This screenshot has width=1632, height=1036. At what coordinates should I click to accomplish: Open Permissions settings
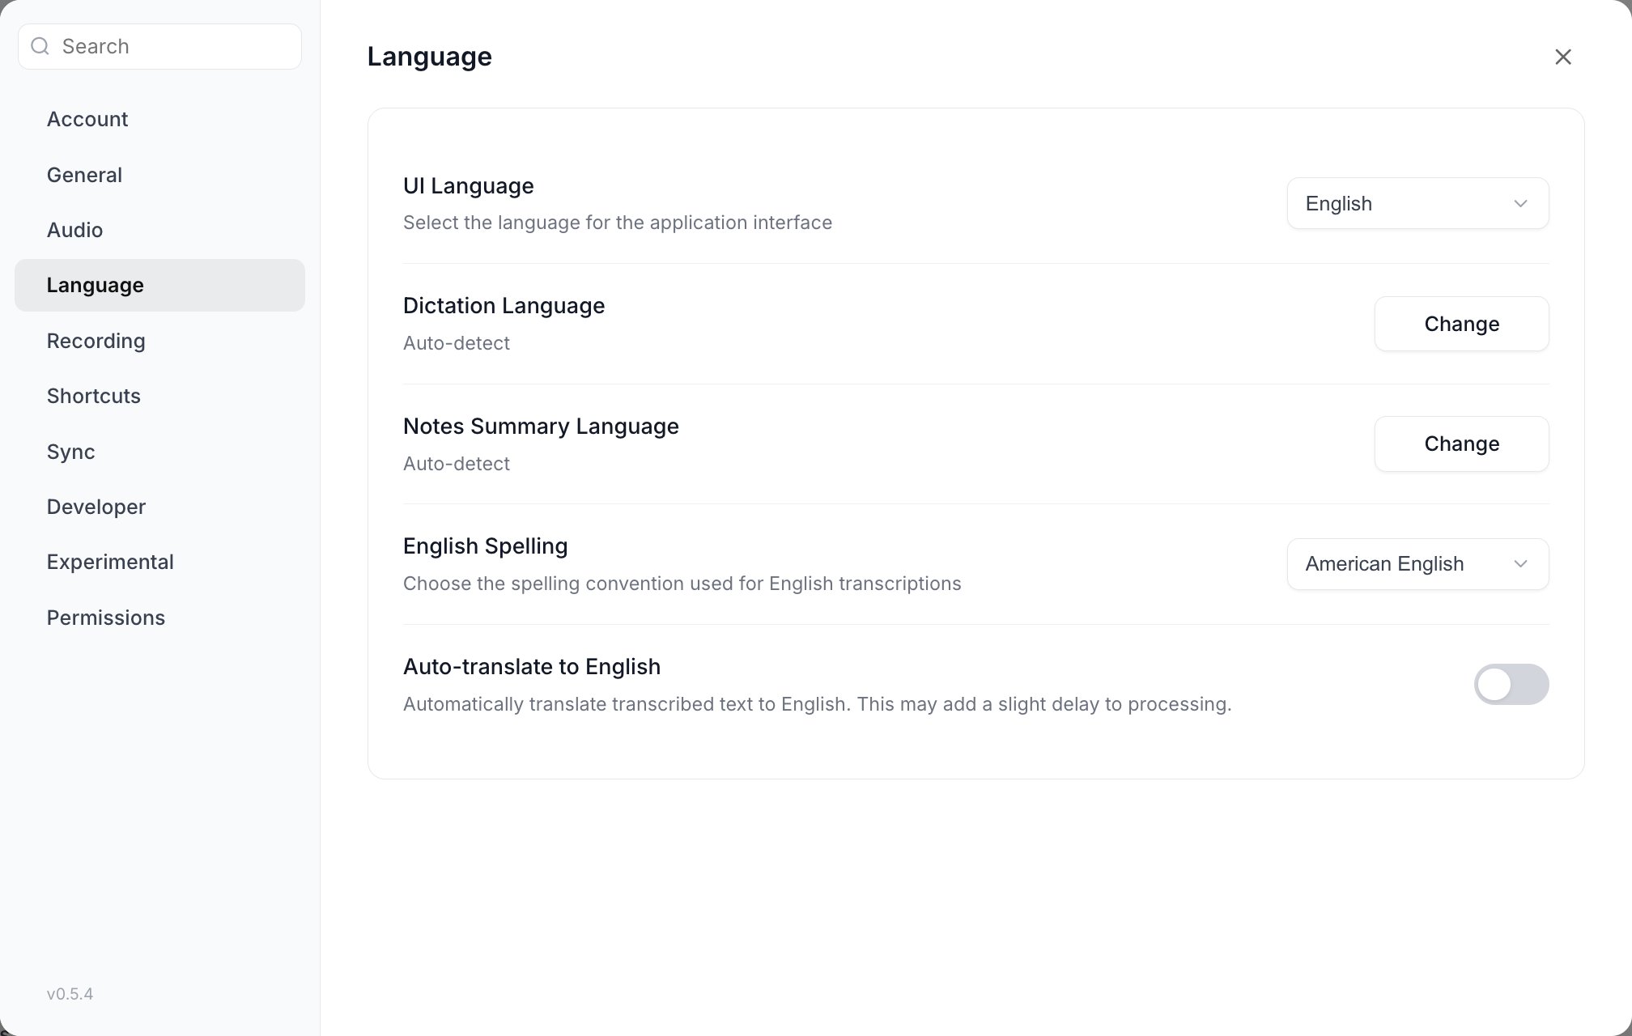click(x=159, y=618)
